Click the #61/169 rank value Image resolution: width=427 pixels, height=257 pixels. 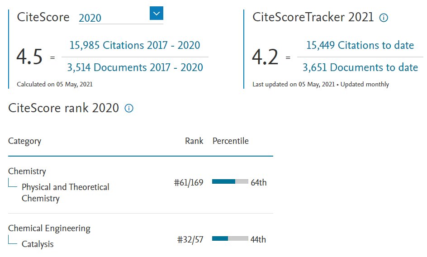click(x=189, y=182)
